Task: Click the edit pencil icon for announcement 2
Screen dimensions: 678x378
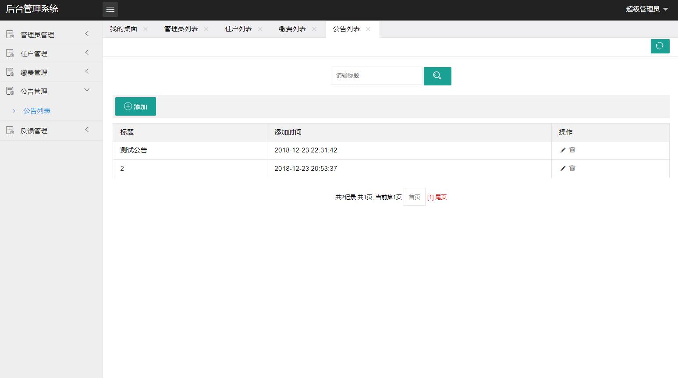Action: [563, 168]
